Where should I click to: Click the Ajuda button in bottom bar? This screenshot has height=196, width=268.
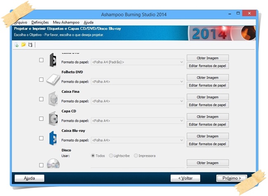pyautogui.click(x=29, y=178)
